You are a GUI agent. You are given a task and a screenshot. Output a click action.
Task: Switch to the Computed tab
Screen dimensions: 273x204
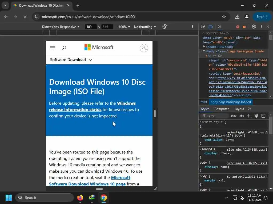tap(222, 109)
